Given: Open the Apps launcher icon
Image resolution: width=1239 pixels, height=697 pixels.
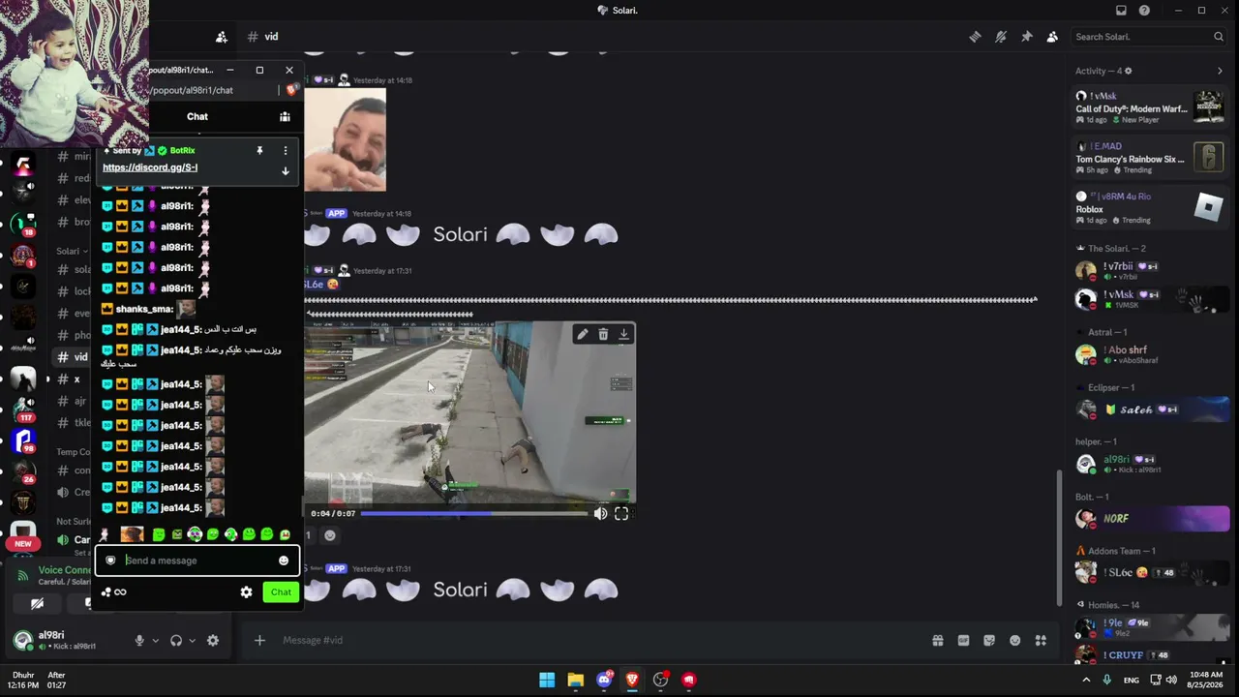Looking at the screenshot, I should click(1041, 640).
